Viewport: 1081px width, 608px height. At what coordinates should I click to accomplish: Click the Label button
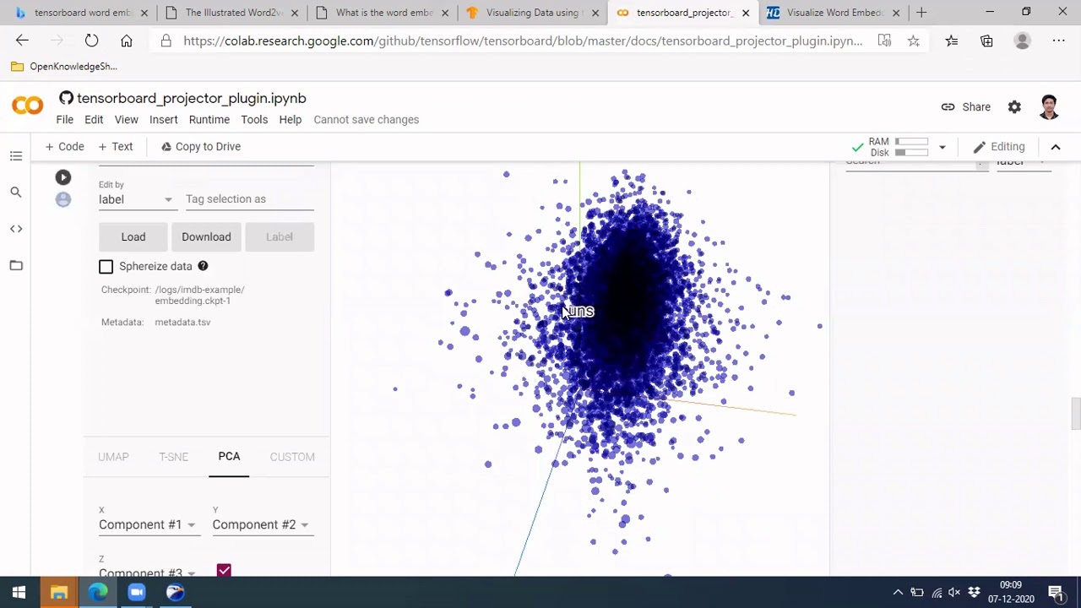280,237
